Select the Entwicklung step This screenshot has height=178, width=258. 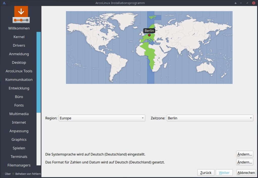click(x=19, y=88)
